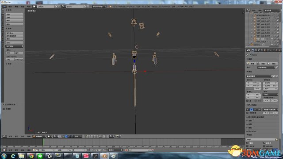Screen dimensions: 283x159
Task: Toggle visibility eye of WGT_body_7 in outliner
Action: (x=272, y=39)
